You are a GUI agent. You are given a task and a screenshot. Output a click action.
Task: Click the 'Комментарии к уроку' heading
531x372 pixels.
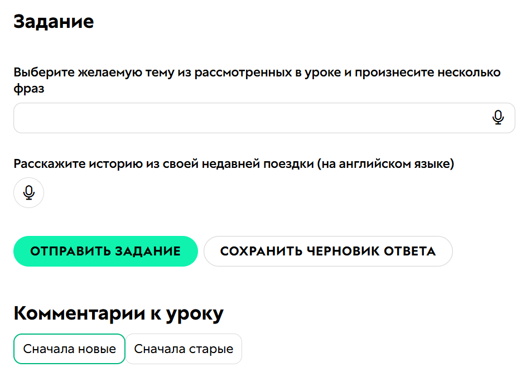(119, 313)
